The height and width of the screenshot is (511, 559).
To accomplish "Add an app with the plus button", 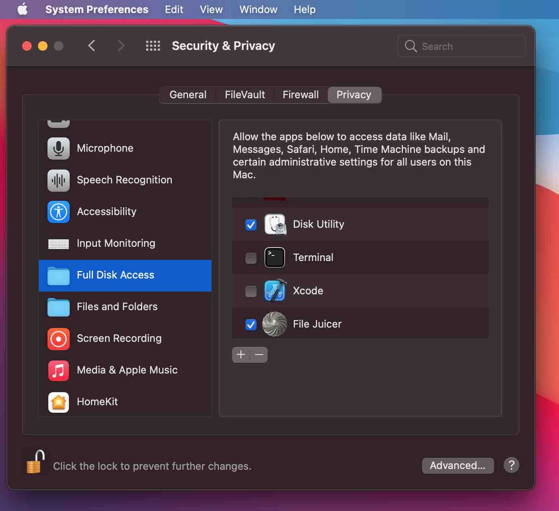I will pyautogui.click(x=241, y=355).
